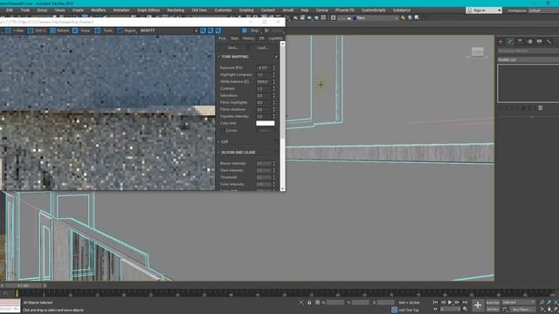Click the Saturation spinner arrows

coord(273,95)
